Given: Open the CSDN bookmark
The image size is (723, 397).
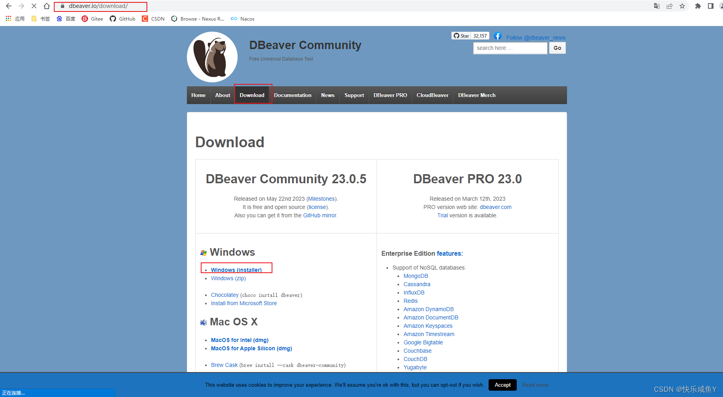Looking at the screenshot, I should (x=153, y=19).
